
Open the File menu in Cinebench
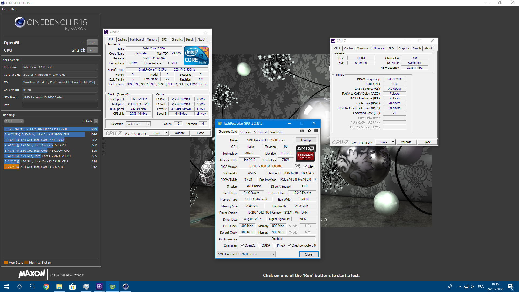tap(5, 9)
